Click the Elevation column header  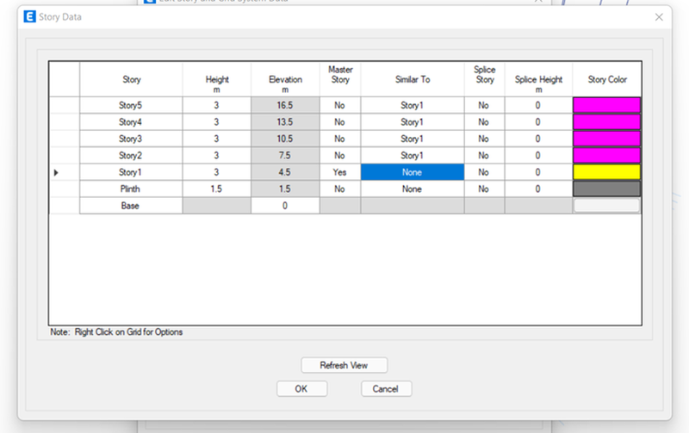click(x=285, y=79)
